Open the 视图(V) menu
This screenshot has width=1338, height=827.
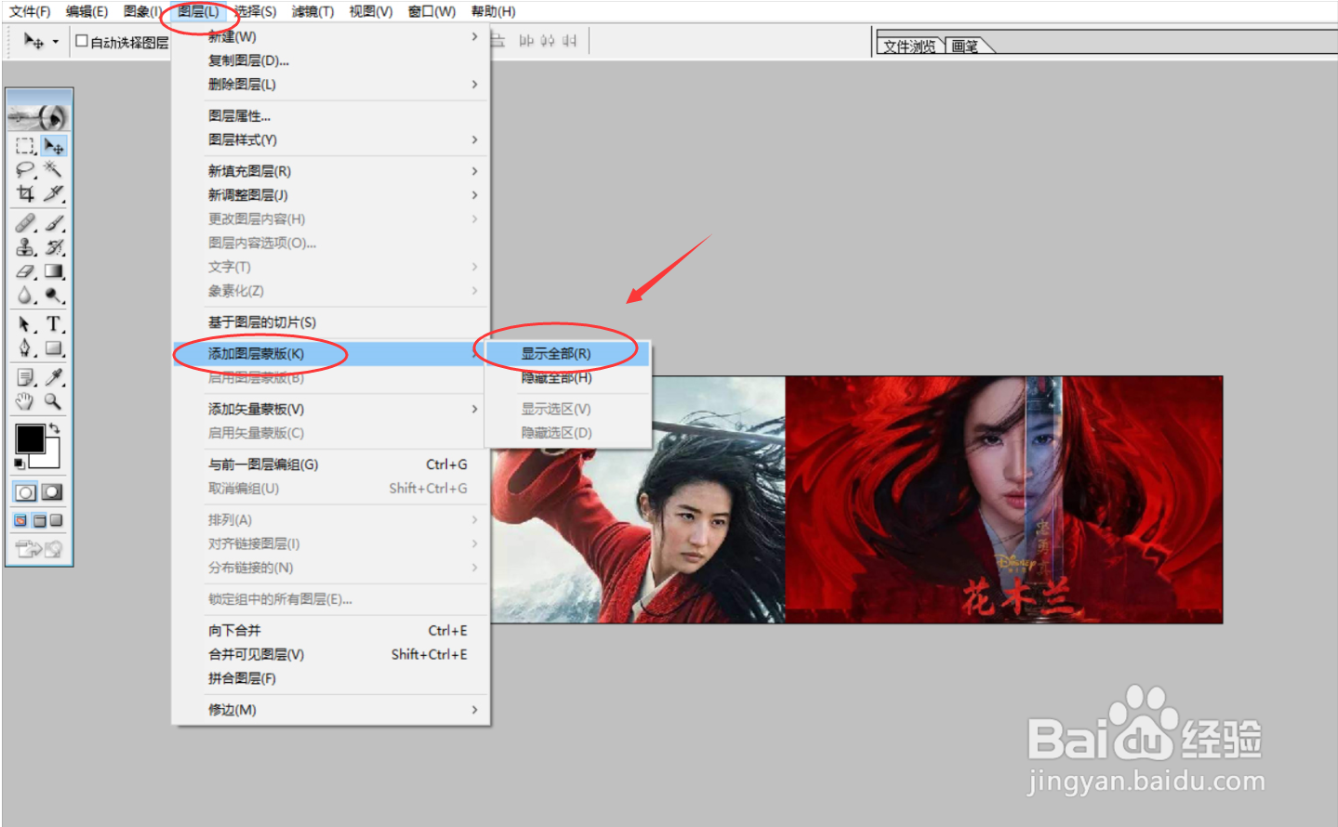click(370, 11)
